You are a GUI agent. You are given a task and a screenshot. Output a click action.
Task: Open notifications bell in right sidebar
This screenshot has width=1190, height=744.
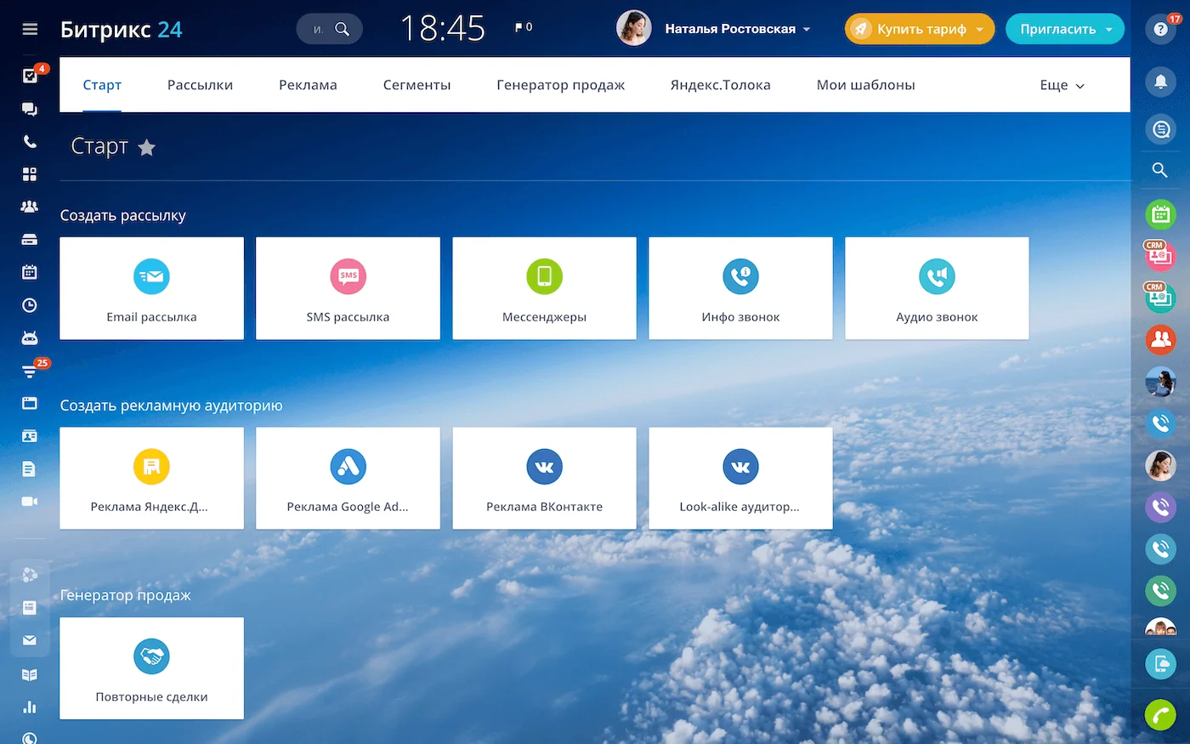pyautogui.click(x=1160, y=82)
